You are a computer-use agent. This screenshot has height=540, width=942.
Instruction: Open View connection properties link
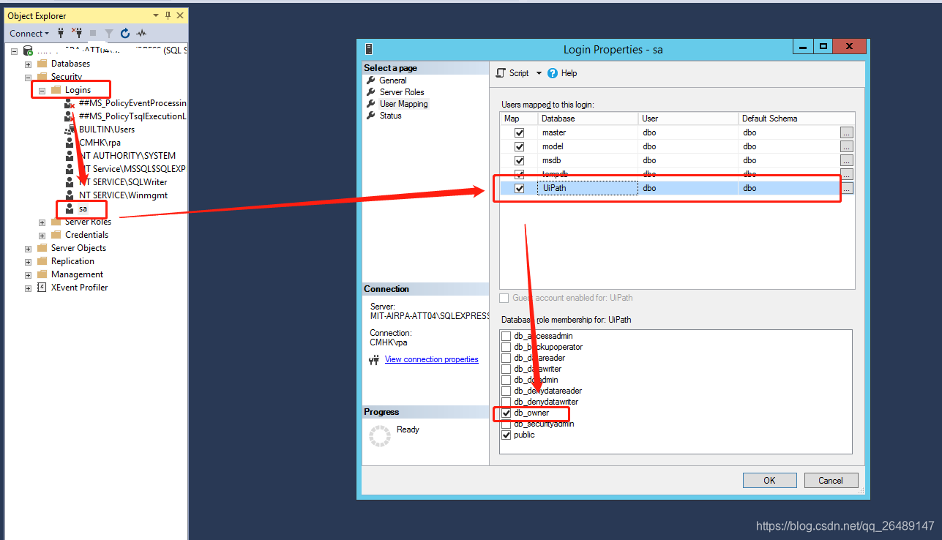431,359
